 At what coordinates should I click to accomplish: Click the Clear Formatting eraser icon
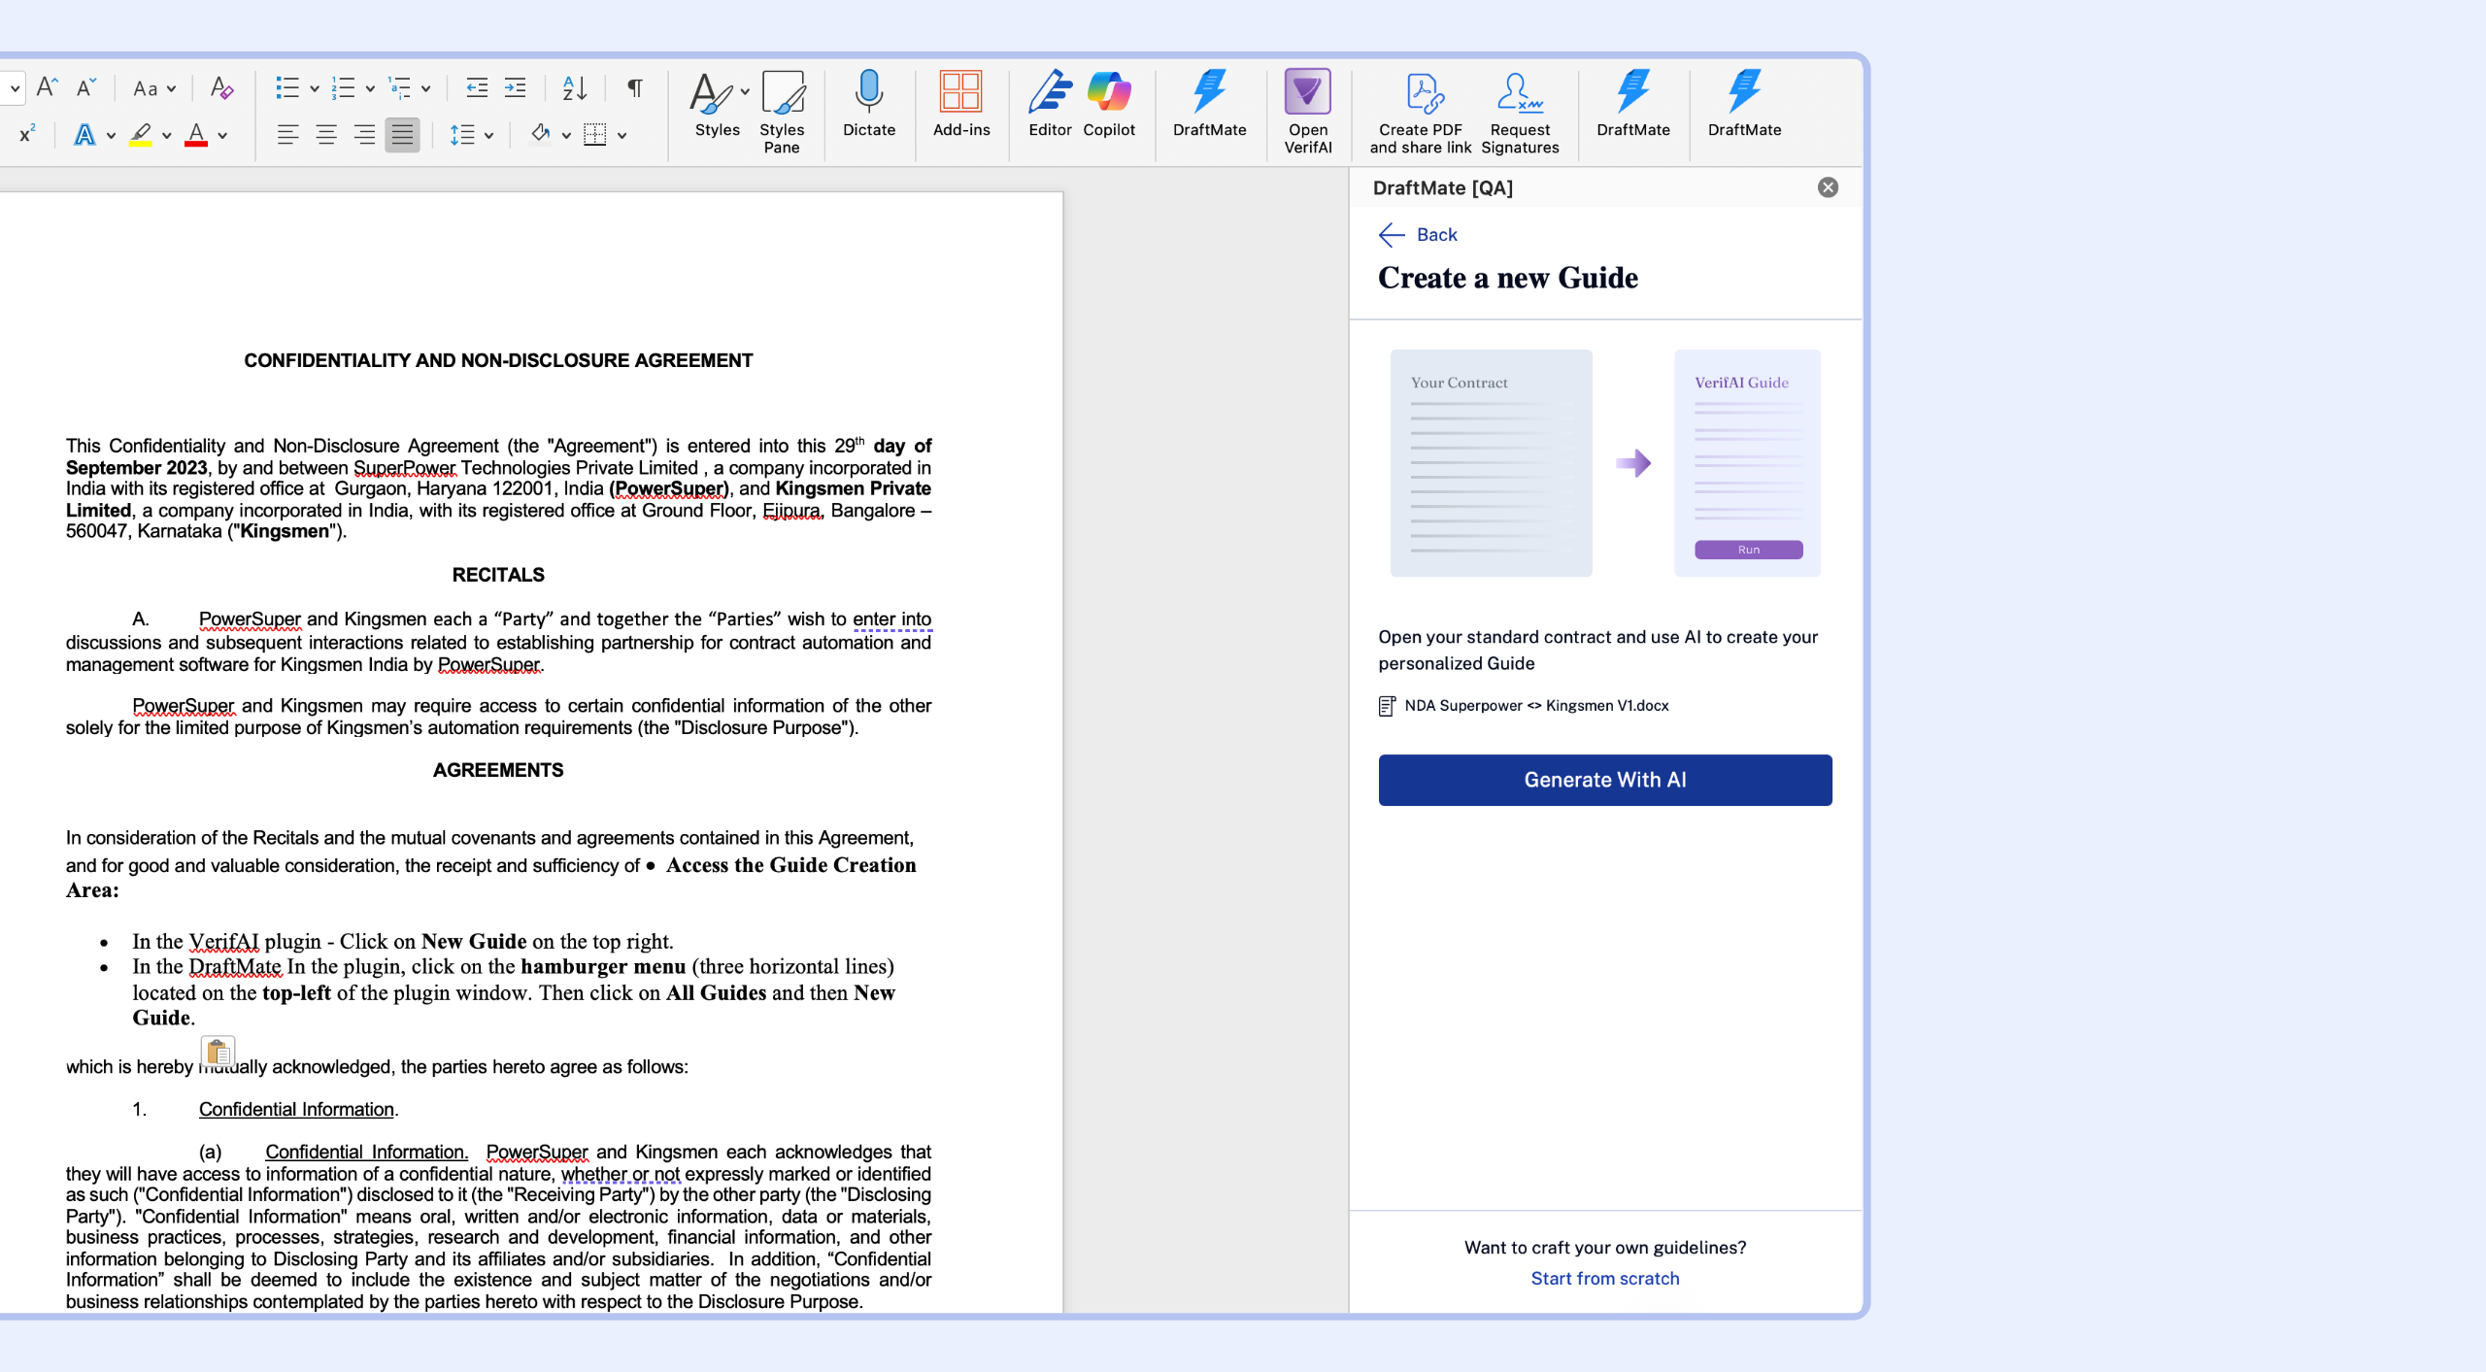221,88
